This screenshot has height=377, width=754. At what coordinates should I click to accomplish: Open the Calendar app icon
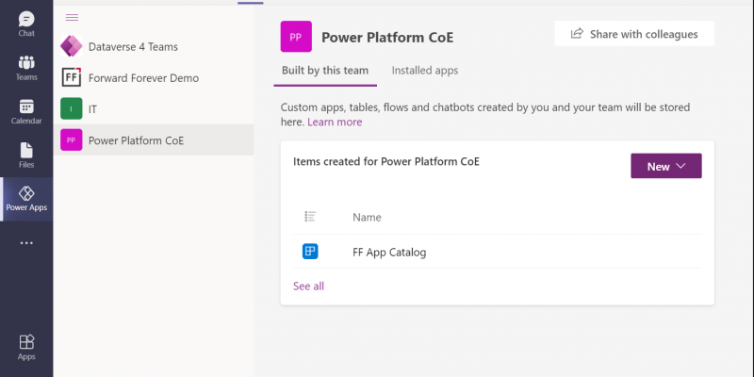[x=26, y=111]
